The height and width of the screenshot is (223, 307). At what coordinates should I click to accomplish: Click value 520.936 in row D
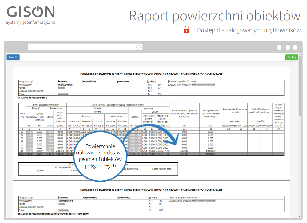(184, 151)
